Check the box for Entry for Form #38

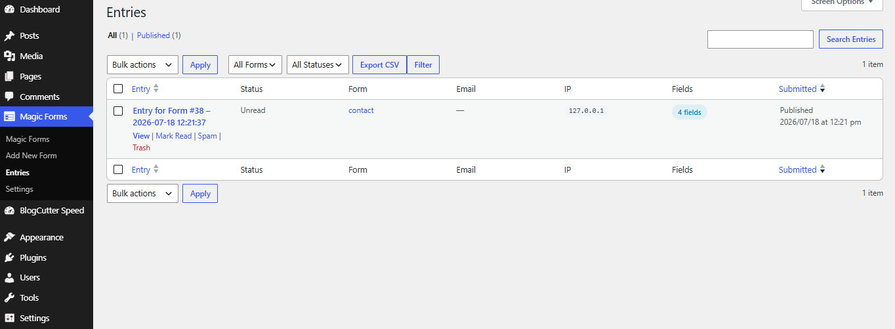coord(118,111)
